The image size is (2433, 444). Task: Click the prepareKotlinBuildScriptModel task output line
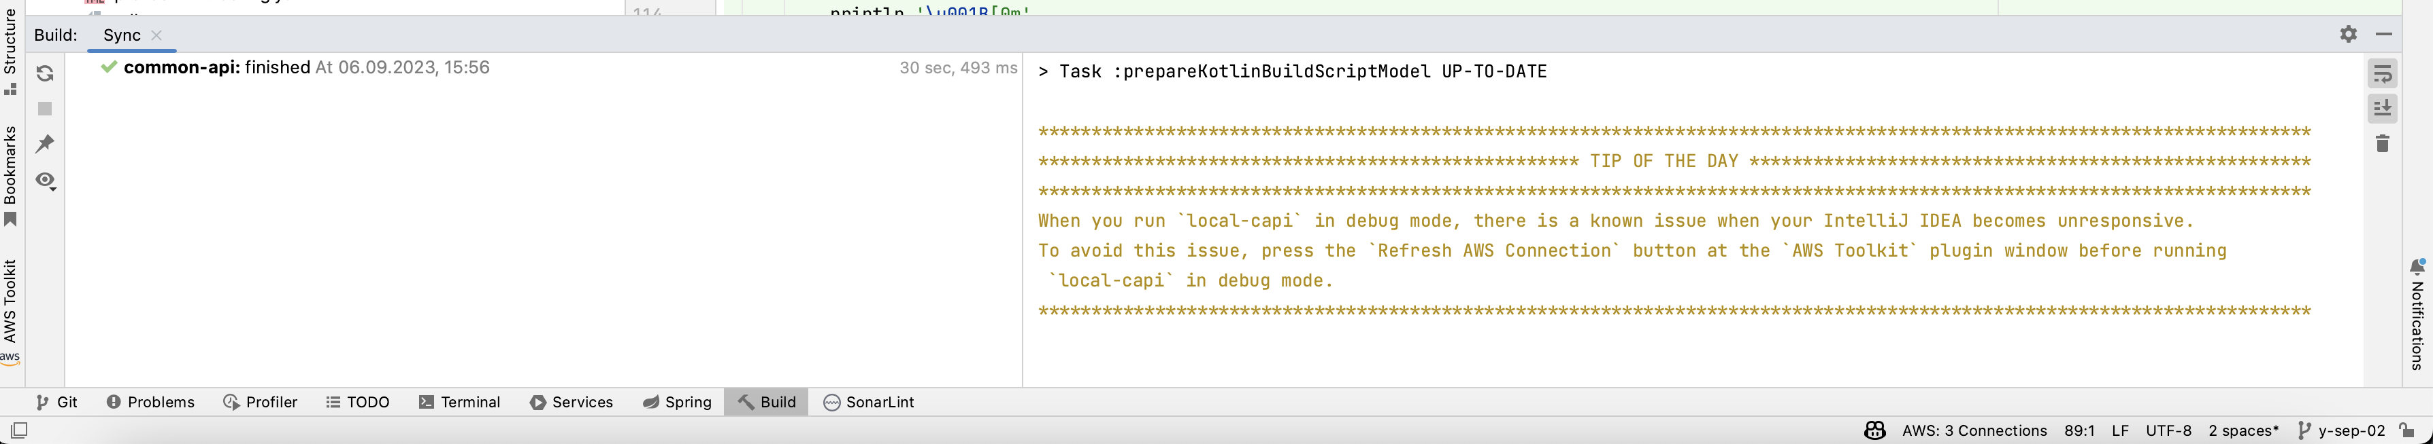[x=1292, y=72]
